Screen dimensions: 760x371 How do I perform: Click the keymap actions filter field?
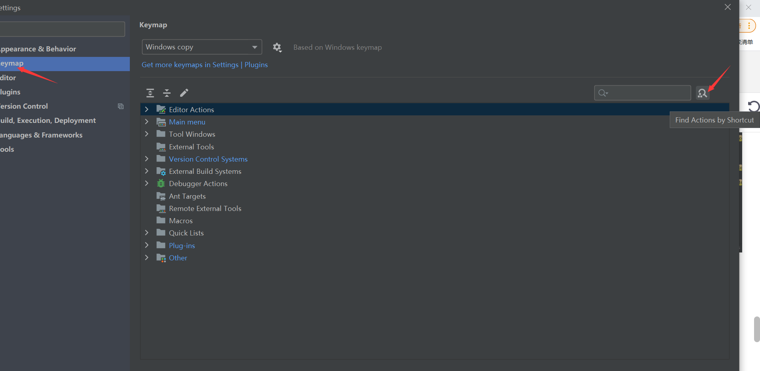642,93
